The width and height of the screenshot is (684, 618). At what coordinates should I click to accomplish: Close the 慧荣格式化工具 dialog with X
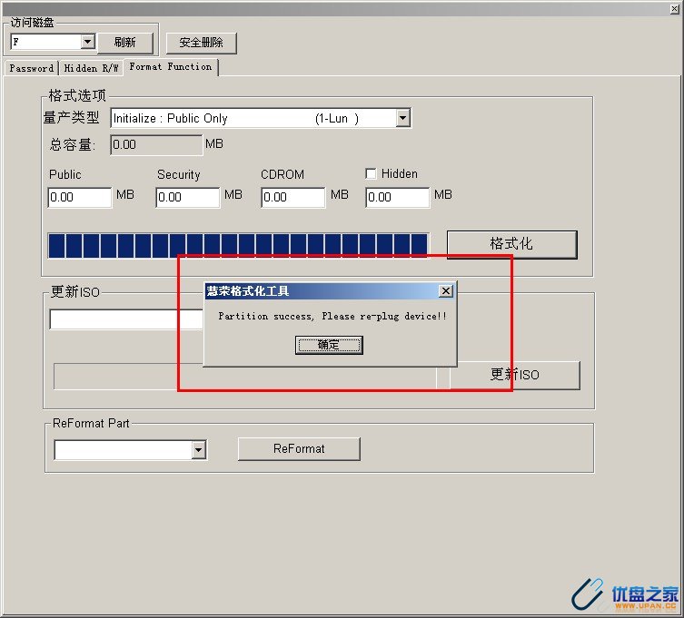[x=445, y=291]
